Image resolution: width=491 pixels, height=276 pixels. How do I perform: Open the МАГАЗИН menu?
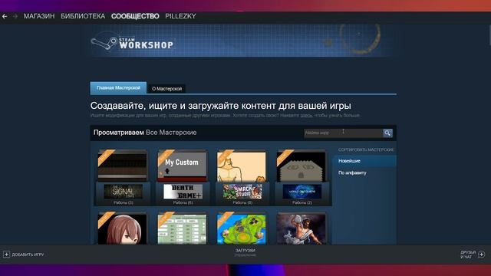pos(39,16)
